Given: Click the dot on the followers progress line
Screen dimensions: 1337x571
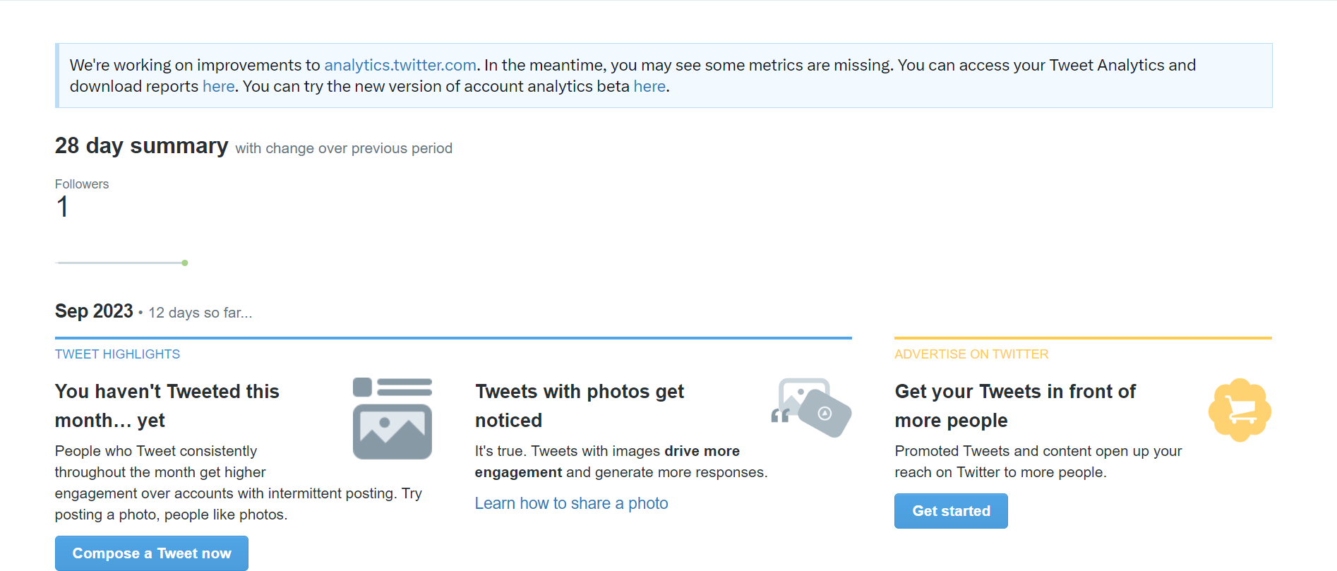Looking at the screenshot, I should tap(185, 262).
